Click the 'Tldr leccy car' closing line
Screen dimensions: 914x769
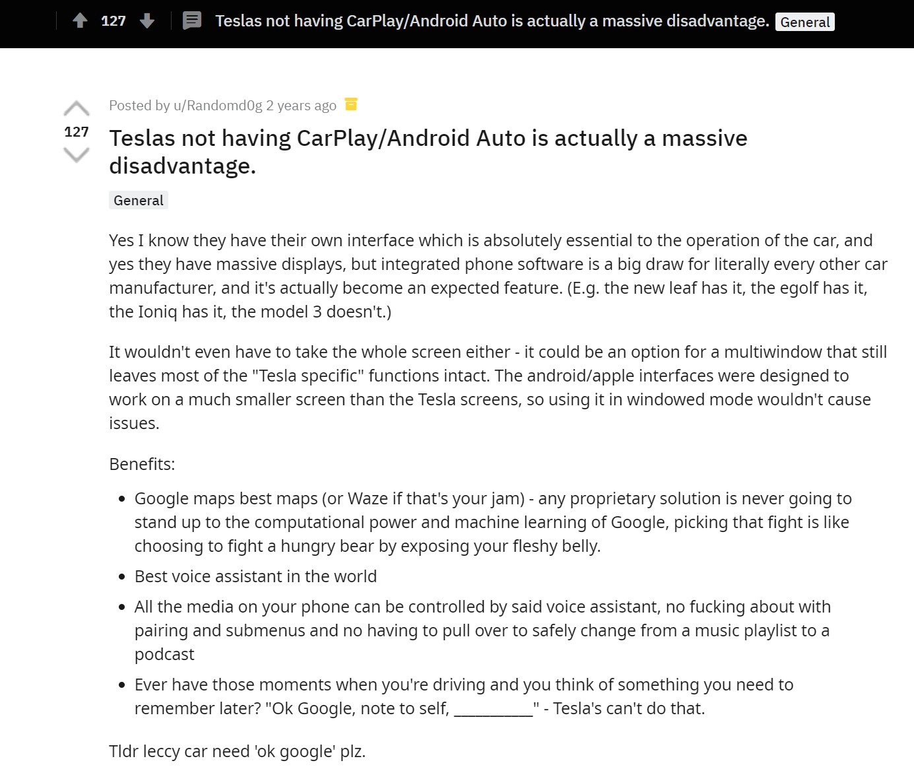click(x=237, y=751)
